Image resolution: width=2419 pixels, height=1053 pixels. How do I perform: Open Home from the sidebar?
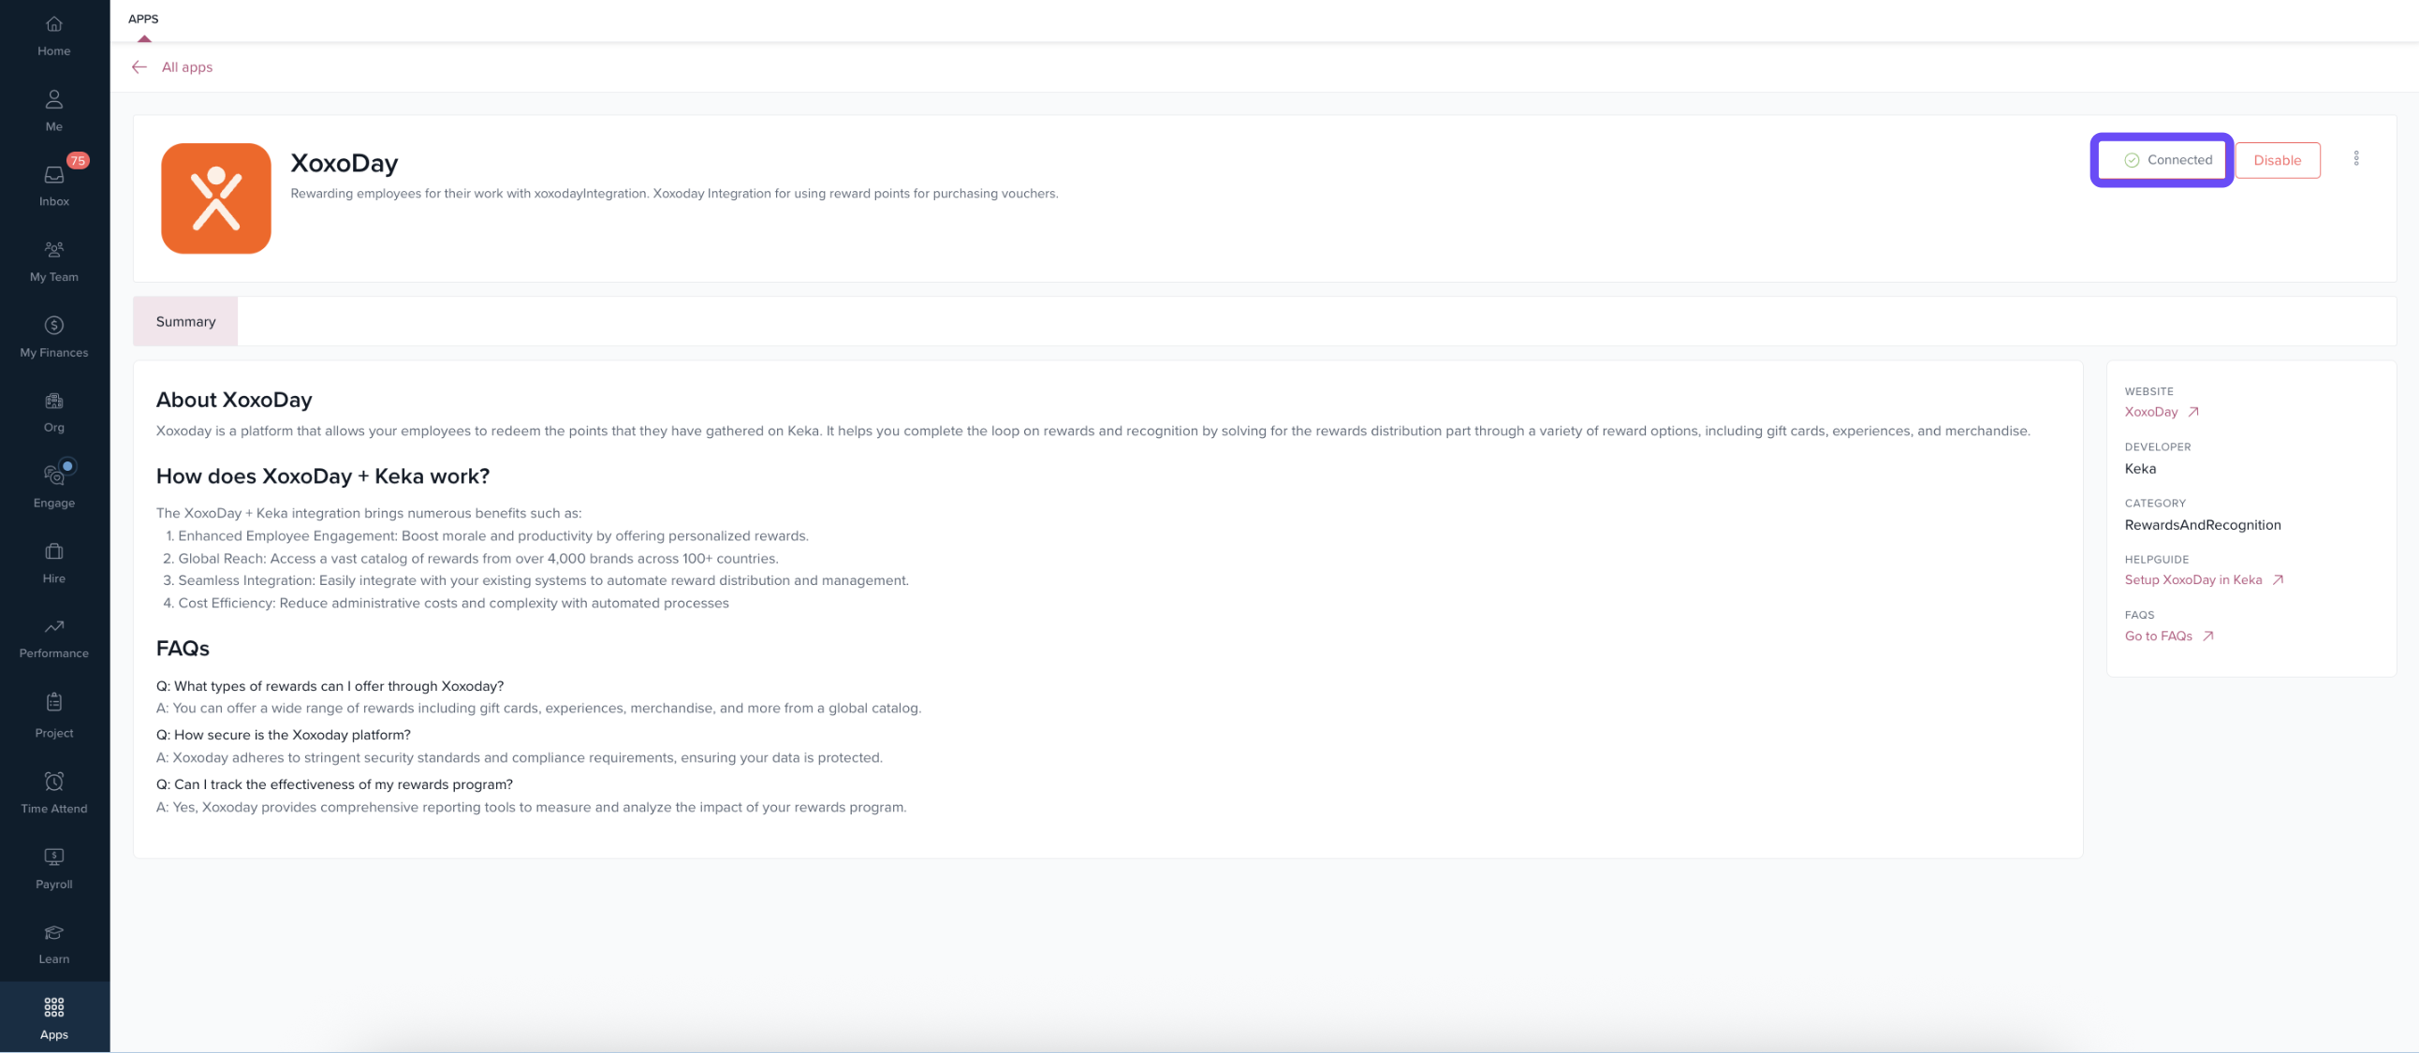click(53, 36)
